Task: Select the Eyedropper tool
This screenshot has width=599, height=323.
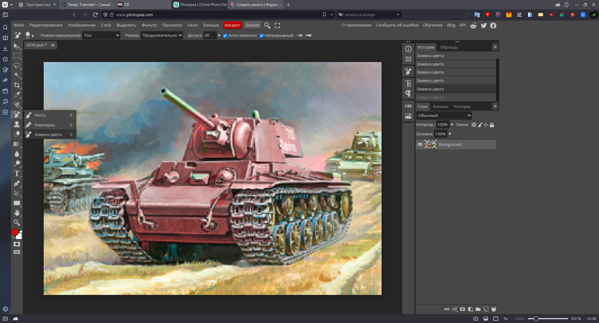Action: coord(17,95)
